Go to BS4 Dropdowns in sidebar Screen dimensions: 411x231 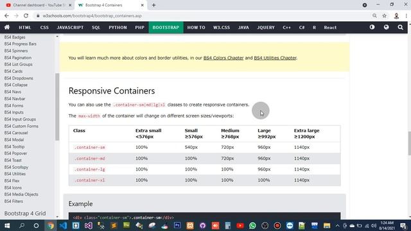(x=19, y=78)
